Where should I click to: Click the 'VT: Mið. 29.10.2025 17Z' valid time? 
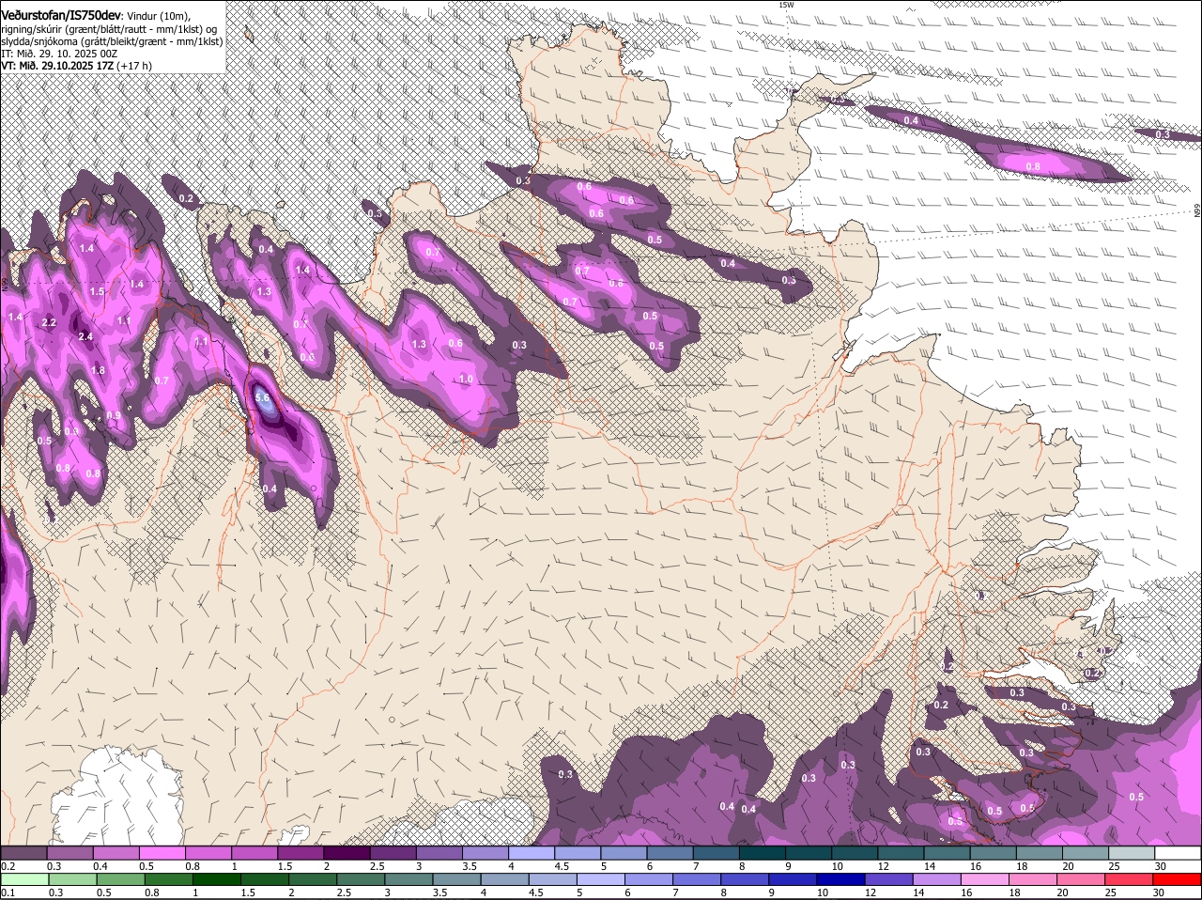click(57, 66)
